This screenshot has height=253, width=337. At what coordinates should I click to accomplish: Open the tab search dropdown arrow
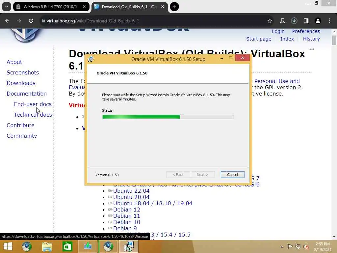(7, 7)
